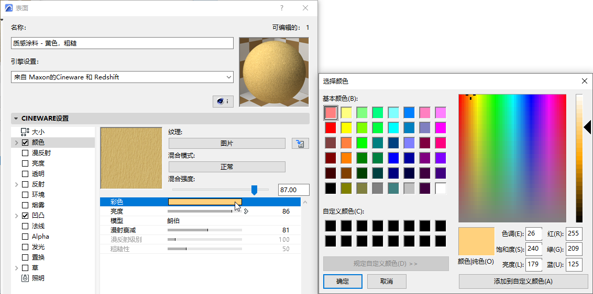Enable the 漫反射 checkbox
Image resolution: width=593 pixels, height=294 pixels.
coord(25,153)
